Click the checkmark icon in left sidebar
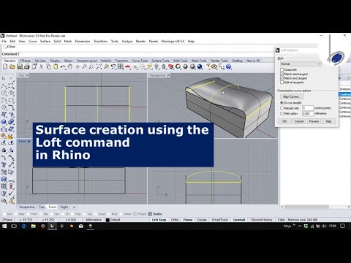 click(x=11, y=194)
